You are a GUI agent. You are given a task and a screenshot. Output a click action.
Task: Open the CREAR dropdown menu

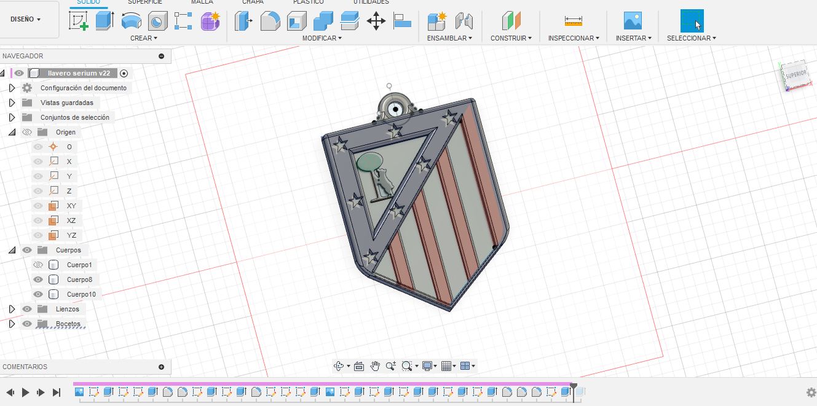[144, 38]
